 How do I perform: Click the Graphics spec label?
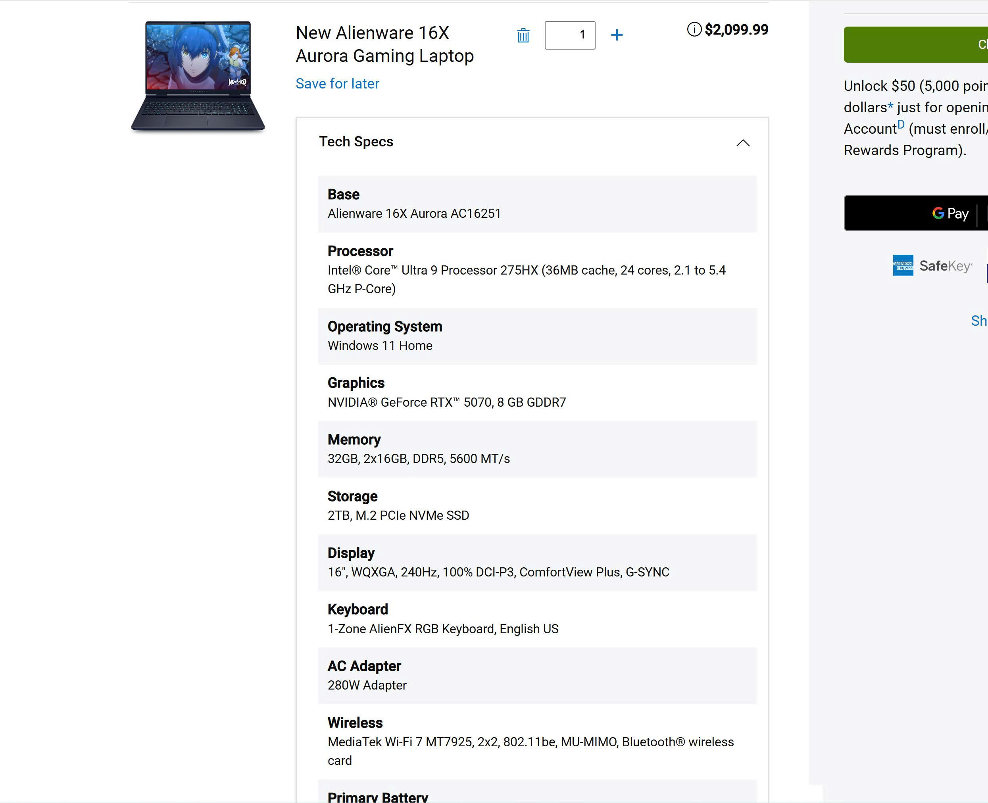[356, 383]
